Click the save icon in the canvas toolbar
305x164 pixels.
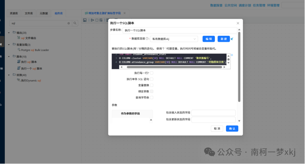85,20
